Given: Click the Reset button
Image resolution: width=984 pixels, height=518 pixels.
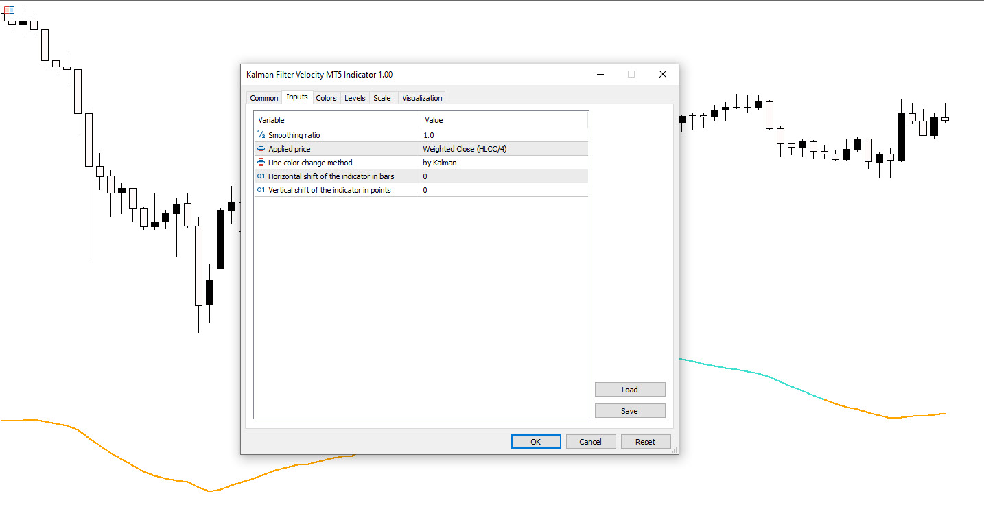Looking at the screenshot, I should [645, 442].
